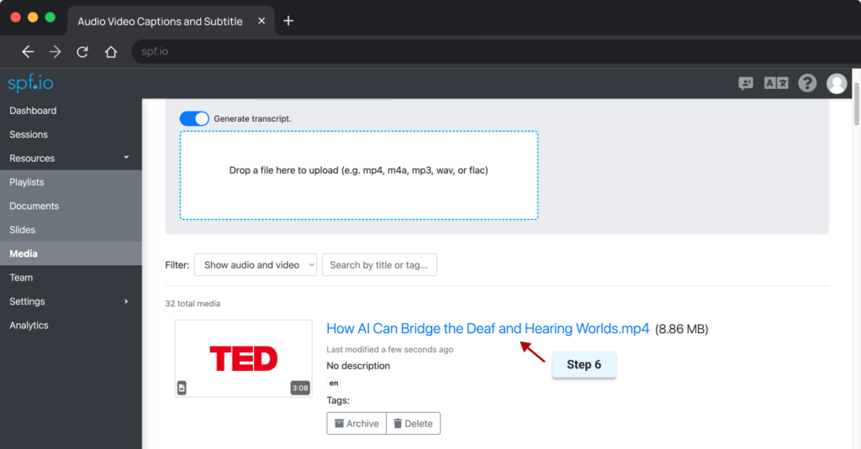
Task: Open Dashboard in the sidebar
Action: click(x=34, y=111)
